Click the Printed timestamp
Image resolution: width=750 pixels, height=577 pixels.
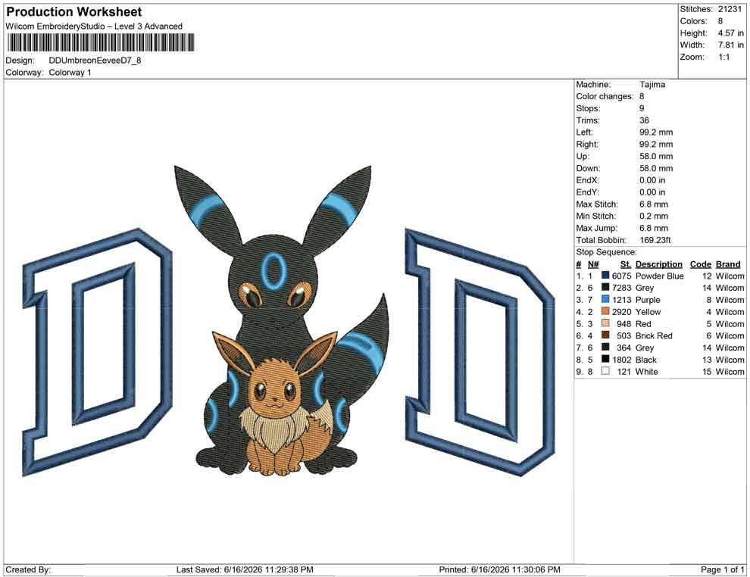[499, 569]
